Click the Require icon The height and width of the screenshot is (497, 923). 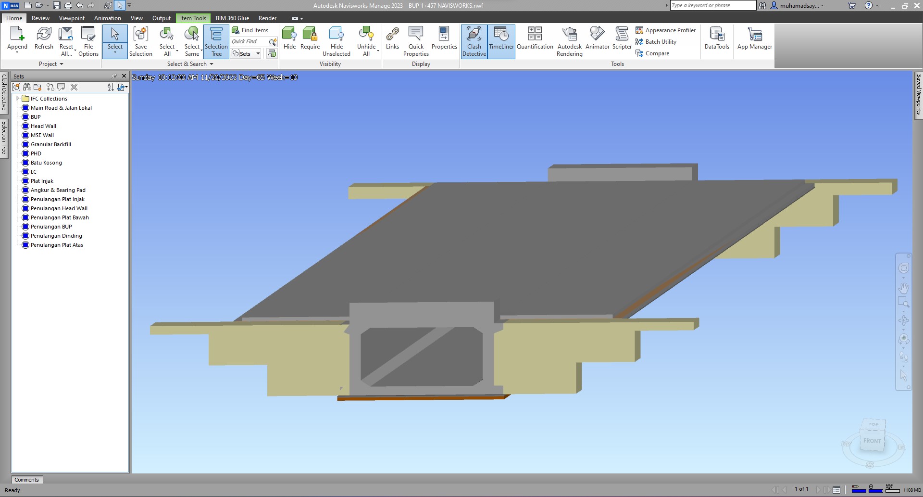tap(310, 34)
